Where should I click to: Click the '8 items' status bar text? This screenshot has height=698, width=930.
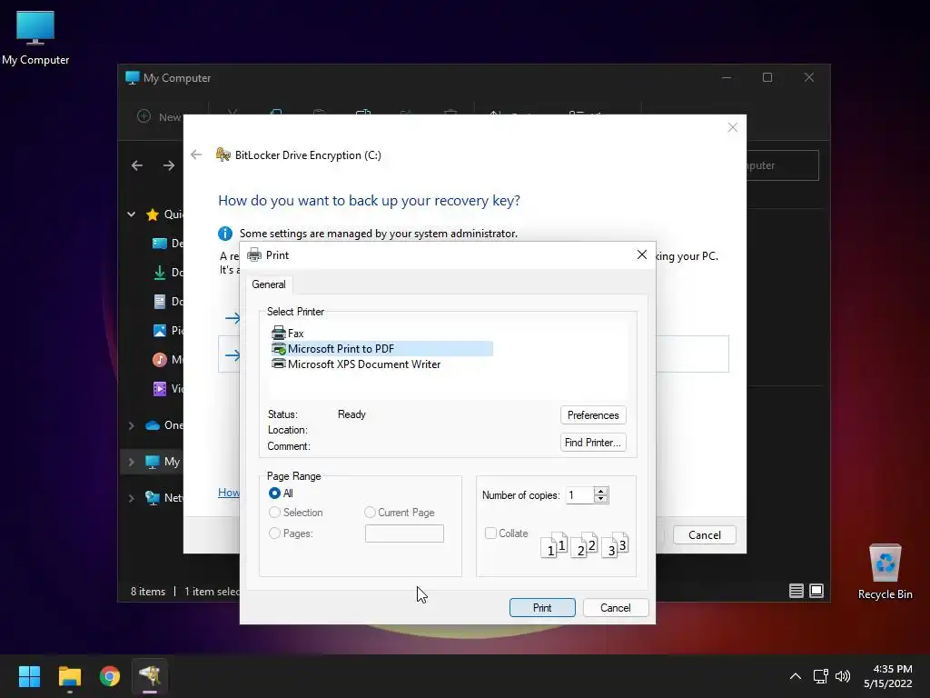[148, 591]
